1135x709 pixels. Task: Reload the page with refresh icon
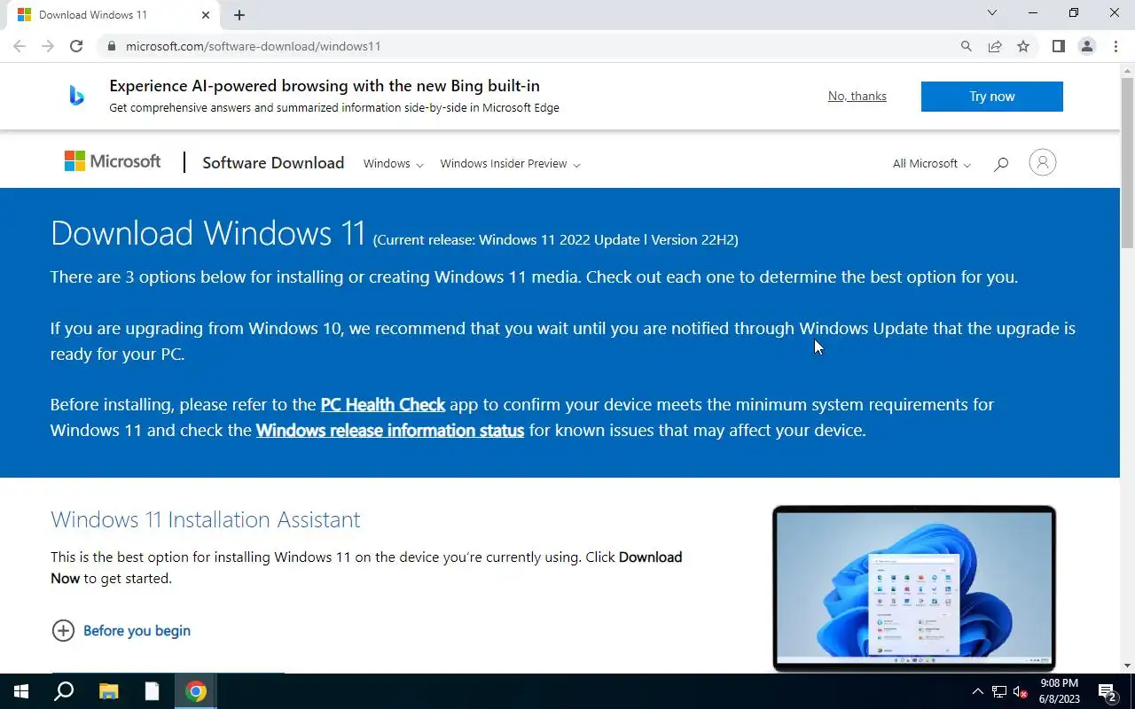(x=76, y=46)
